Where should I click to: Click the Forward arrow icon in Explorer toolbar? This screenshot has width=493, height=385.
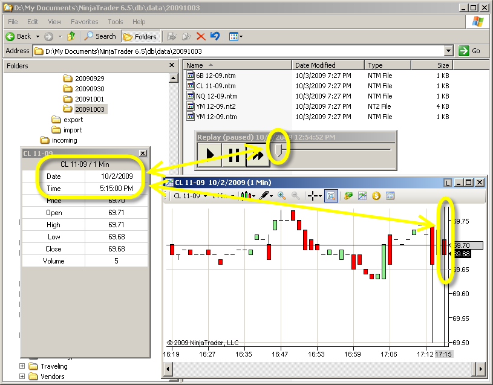pyautogui.click(x=48, y=36)
